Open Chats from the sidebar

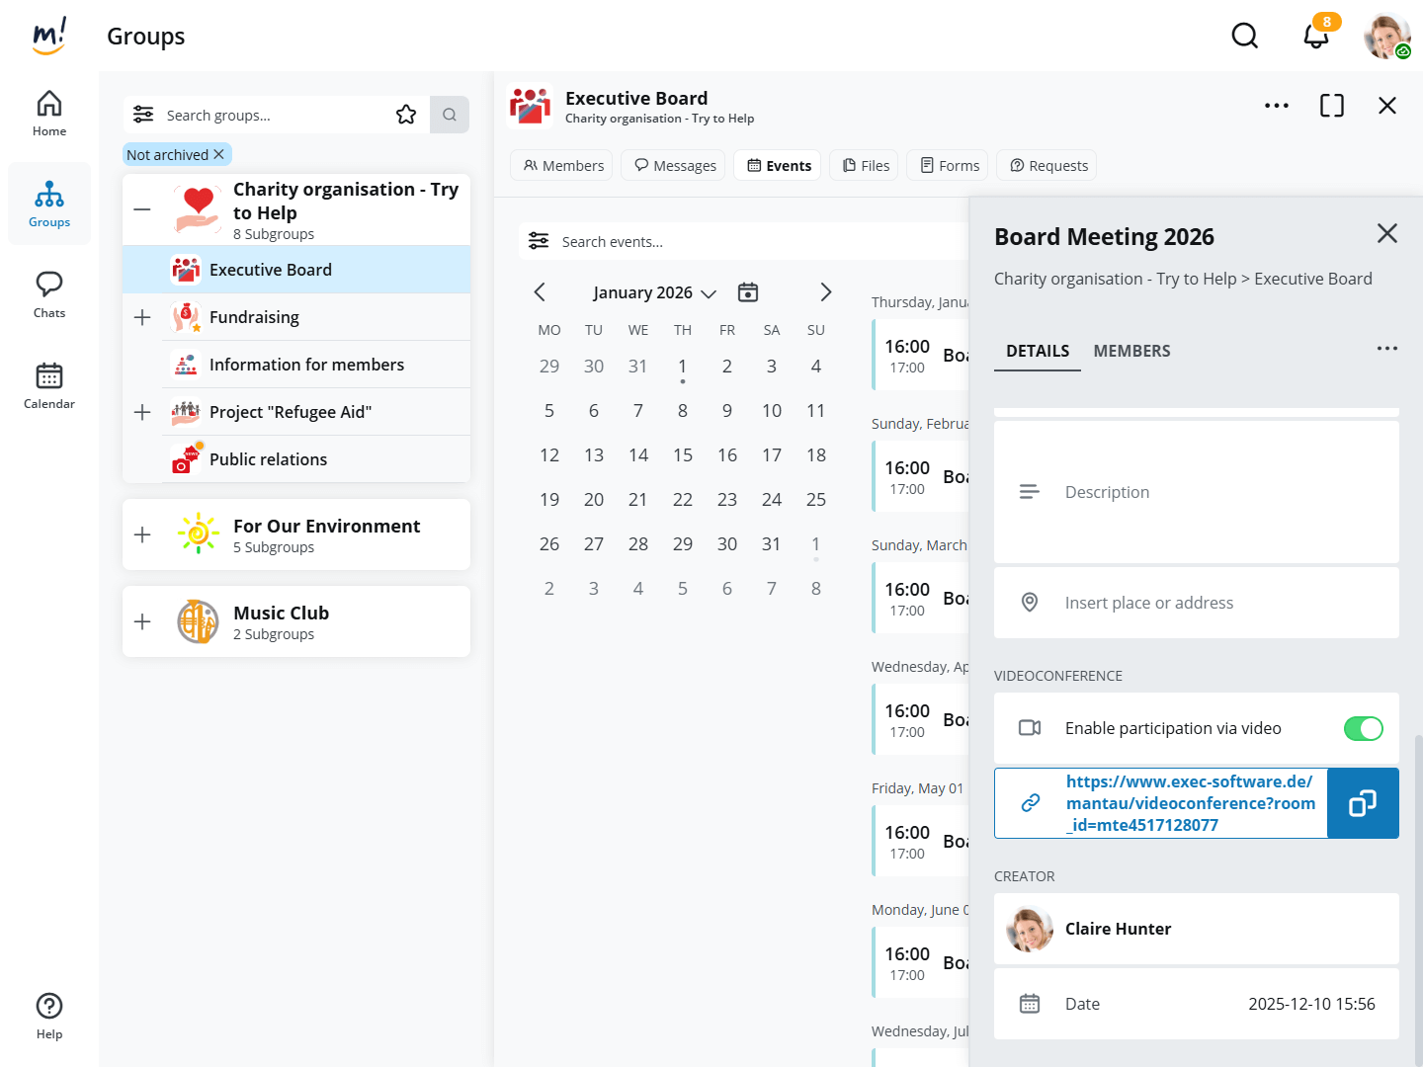pos(49,294)
